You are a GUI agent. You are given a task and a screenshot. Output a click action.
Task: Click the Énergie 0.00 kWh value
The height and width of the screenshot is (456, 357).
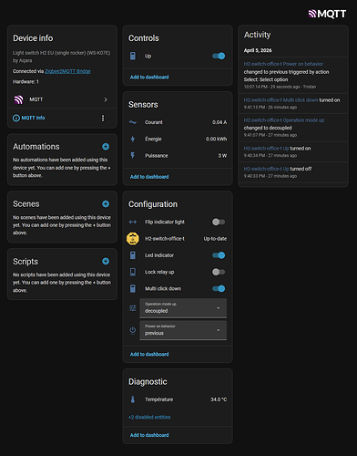point(216,139)
